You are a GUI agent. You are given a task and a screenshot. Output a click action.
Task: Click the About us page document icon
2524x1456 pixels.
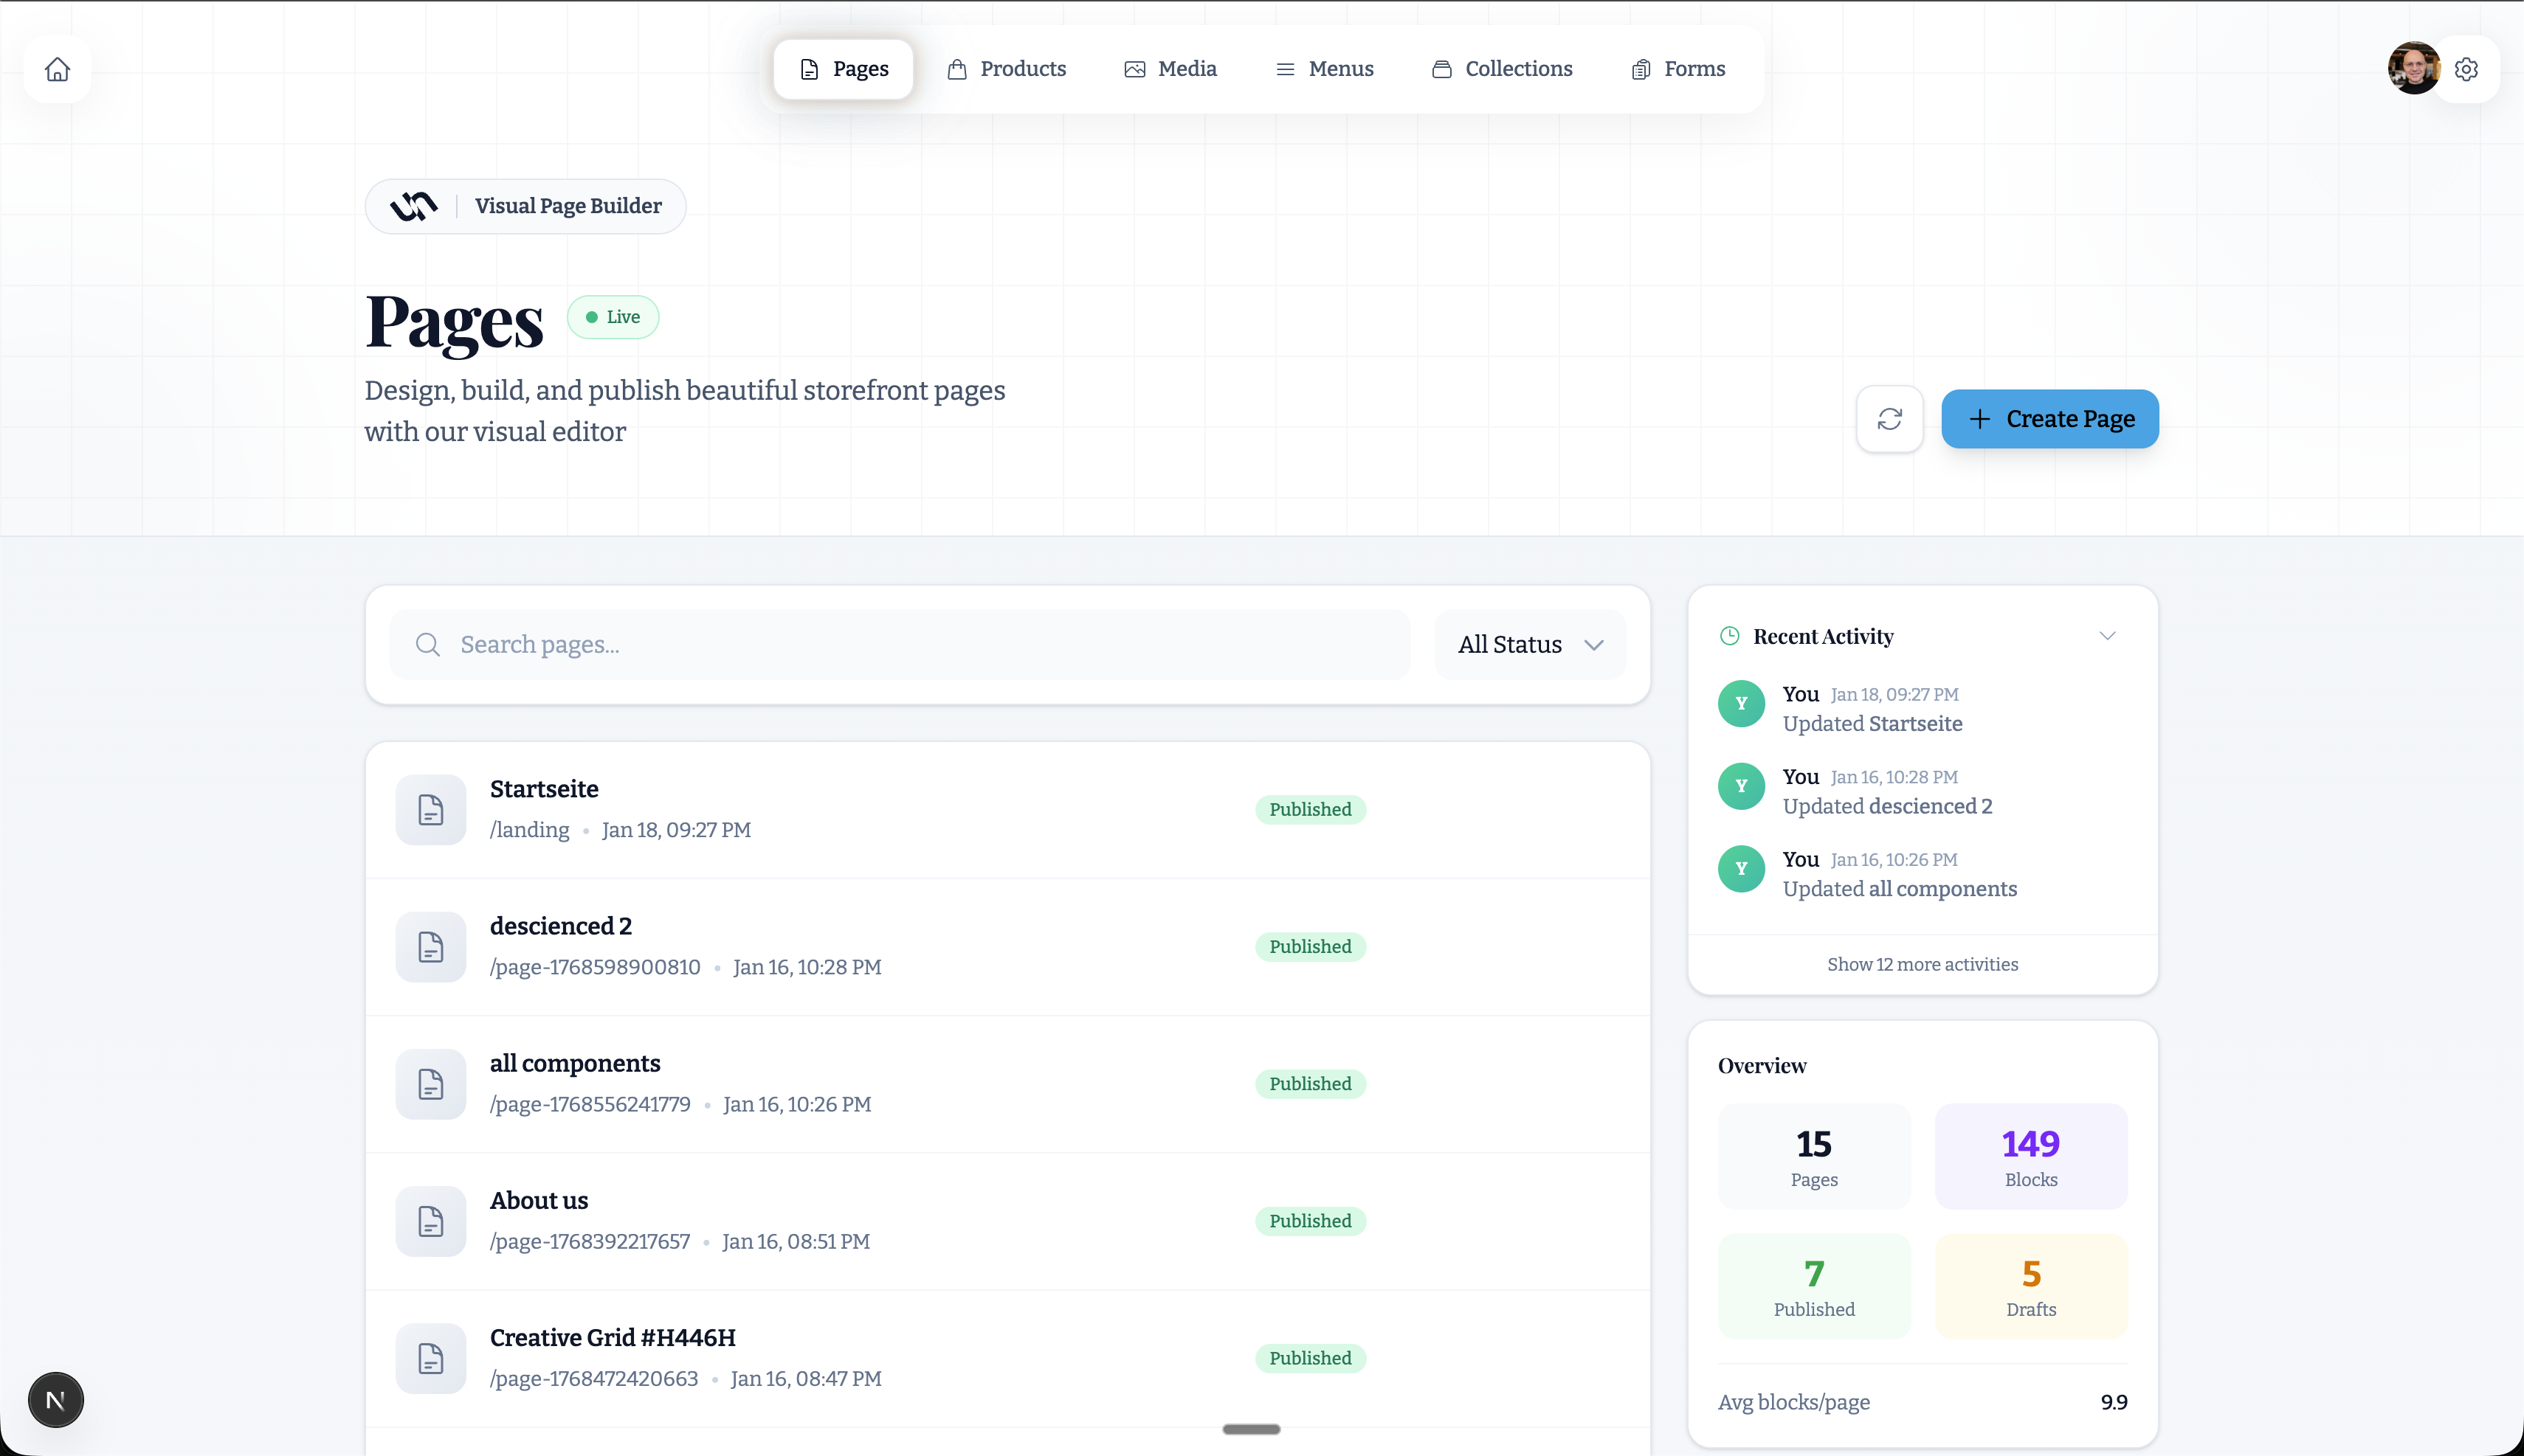click(430, 1221)
